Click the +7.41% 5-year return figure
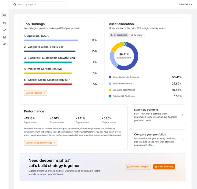Image resolution: width=197 pixels, height=189 pixels. 80,118
